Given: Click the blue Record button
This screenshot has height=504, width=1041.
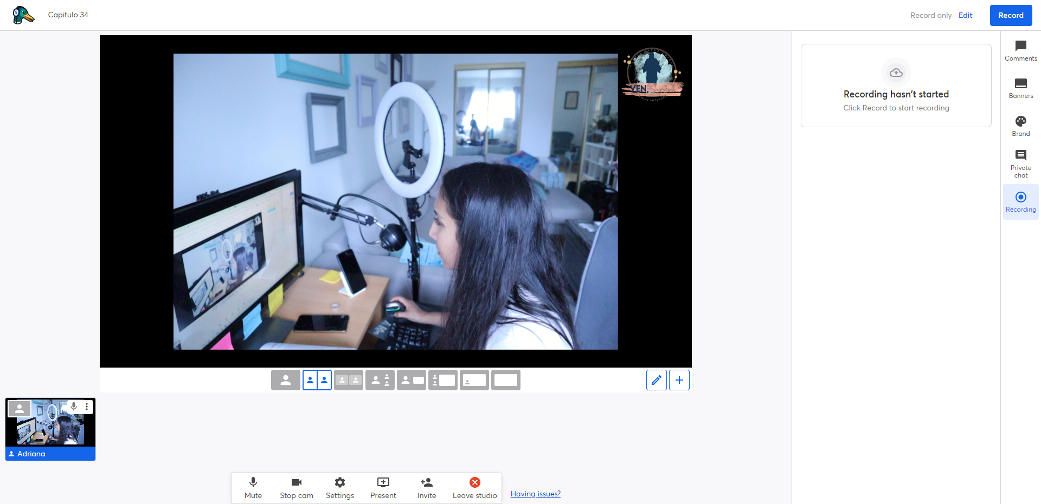Looking at the screenshot, I should coord(1011,15).
